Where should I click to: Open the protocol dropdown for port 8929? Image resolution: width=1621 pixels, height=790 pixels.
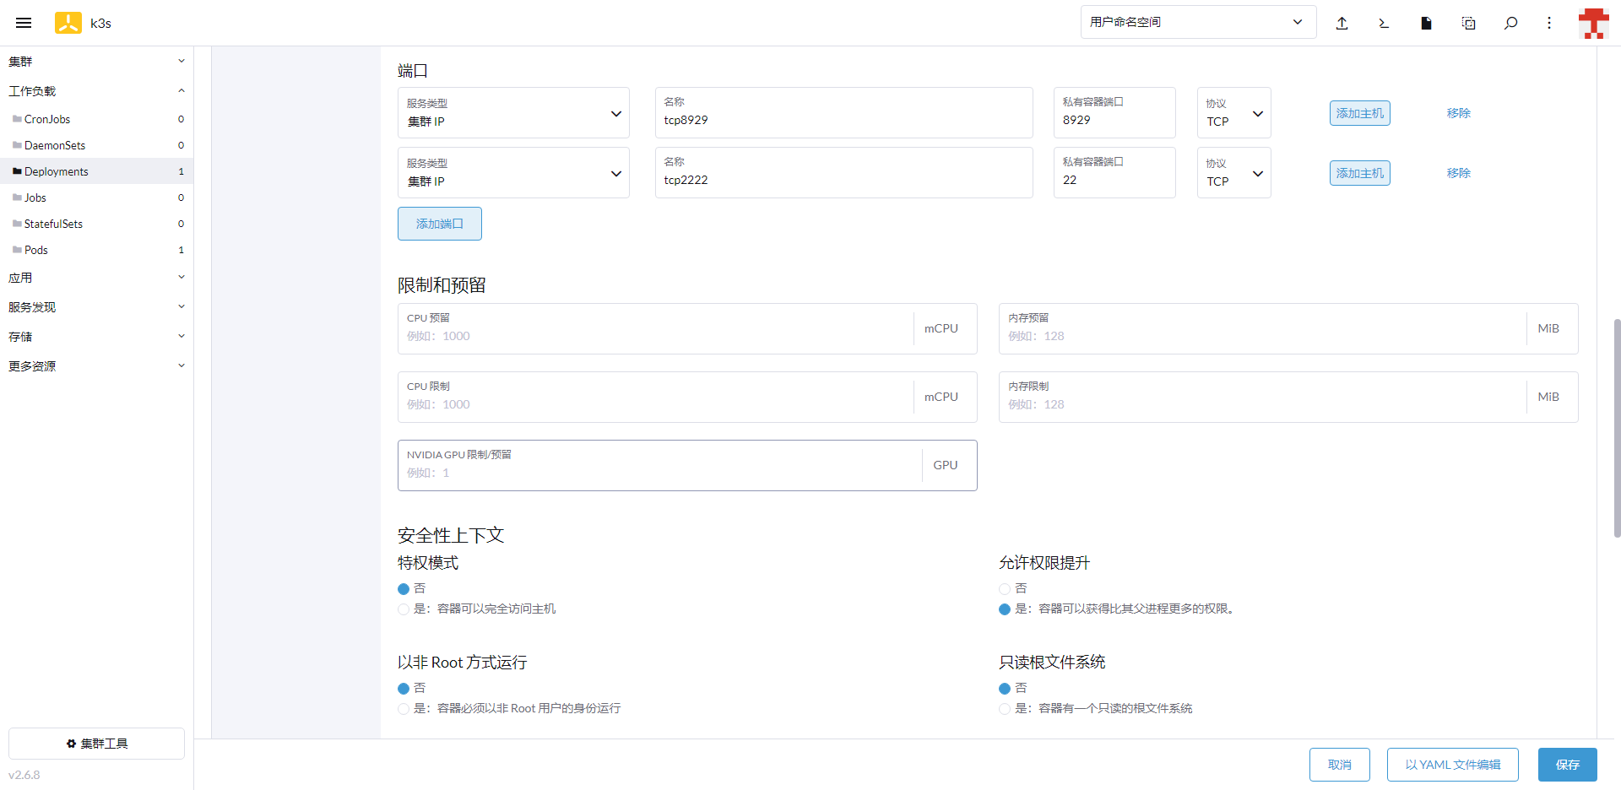tap(1233, 113)
